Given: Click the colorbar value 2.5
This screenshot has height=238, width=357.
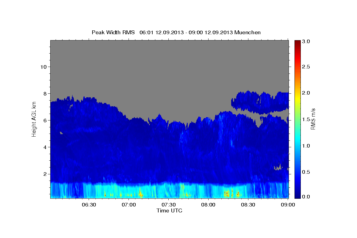Looking at the screenshot, I should (x=306, y=67).
